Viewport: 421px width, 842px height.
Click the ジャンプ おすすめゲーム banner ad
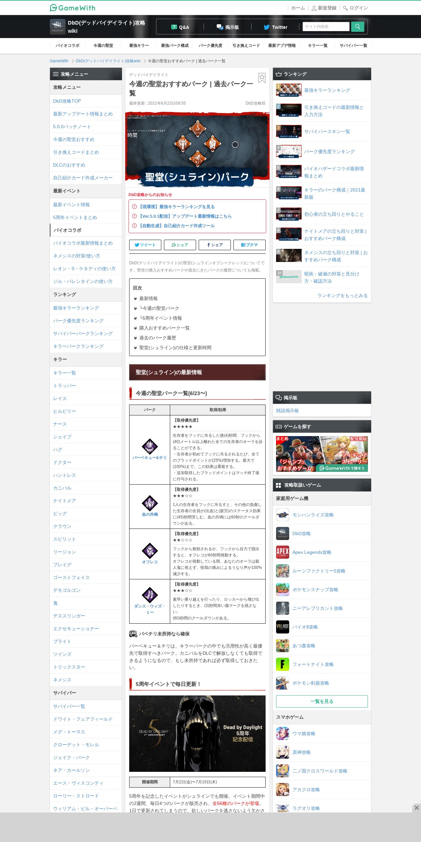[322, 454]
